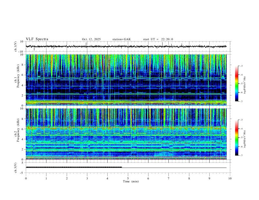
Task: Select the "start UT = 22:20:0" text
Action: pos(158,39)
